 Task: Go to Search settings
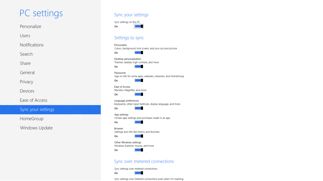(26, 54)
